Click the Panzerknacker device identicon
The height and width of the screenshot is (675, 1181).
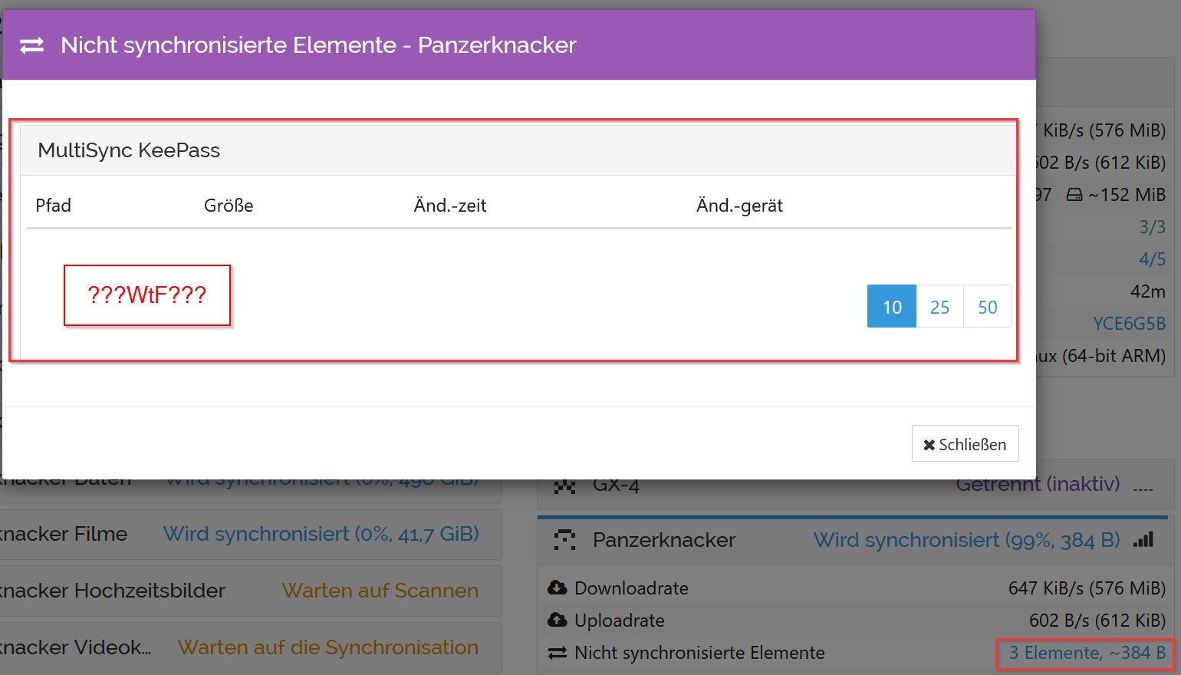(x=564, y=540)
